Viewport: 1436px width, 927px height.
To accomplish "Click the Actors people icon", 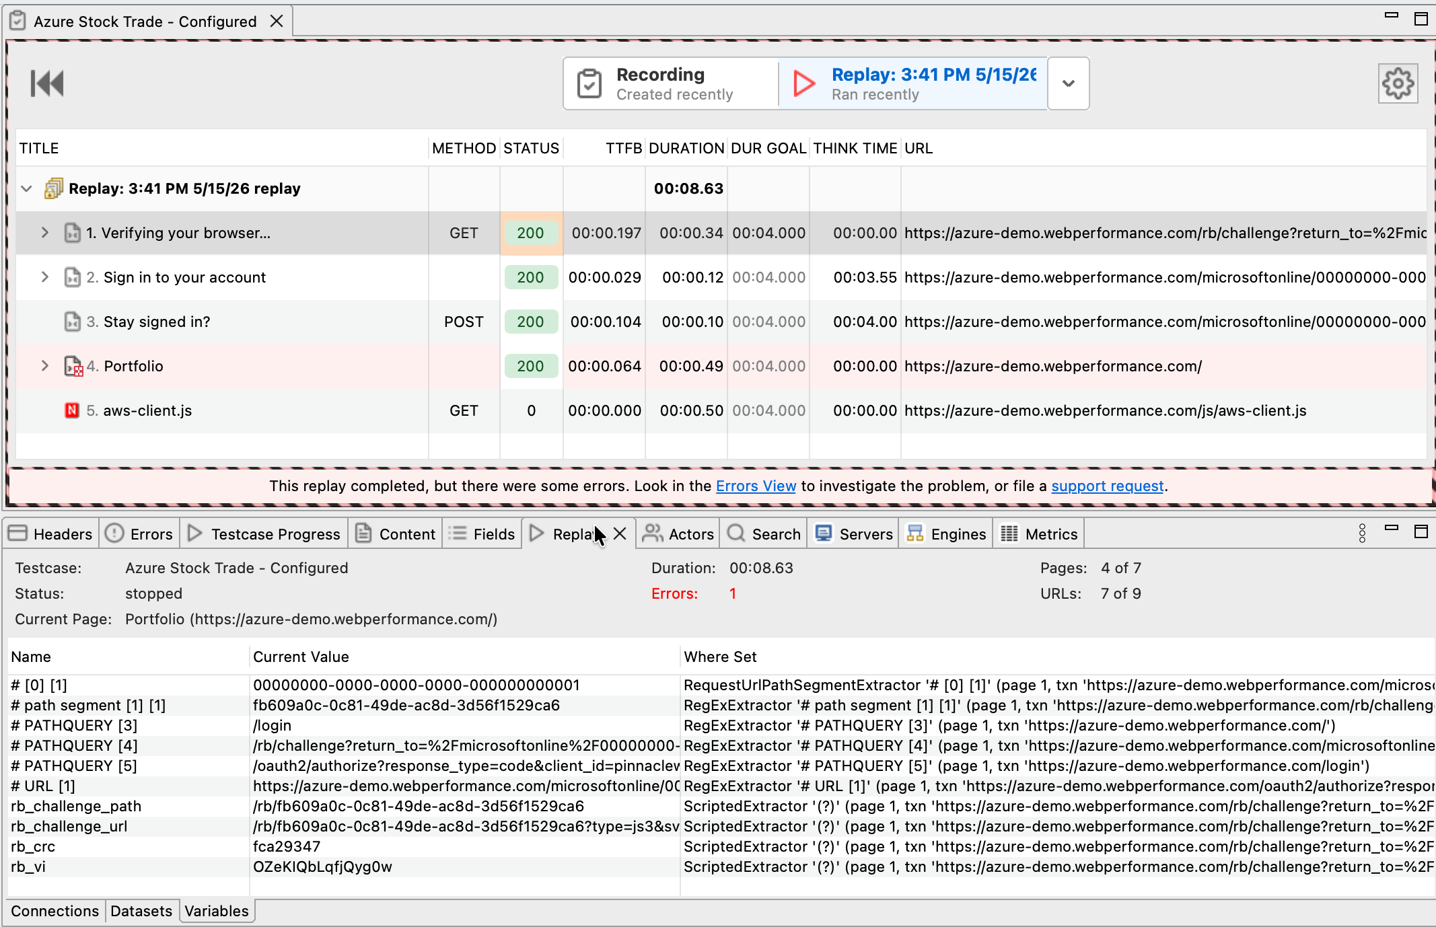I will click(652, 533).
